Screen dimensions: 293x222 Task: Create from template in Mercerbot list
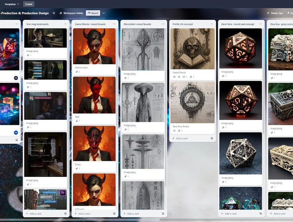pyautogui.click(x=163, y=213)
